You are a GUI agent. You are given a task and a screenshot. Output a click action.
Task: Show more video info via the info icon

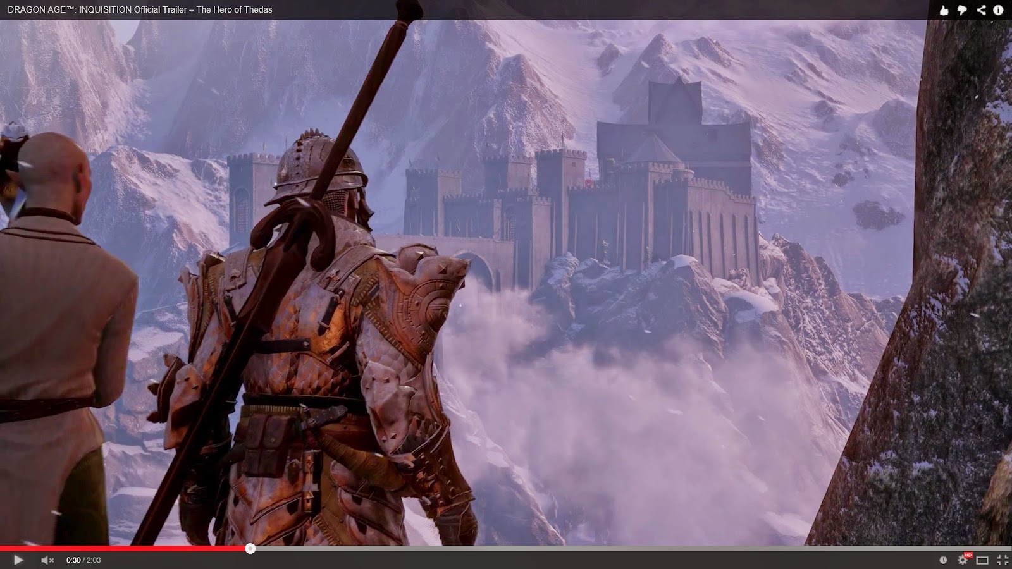(x=998, y=9)
